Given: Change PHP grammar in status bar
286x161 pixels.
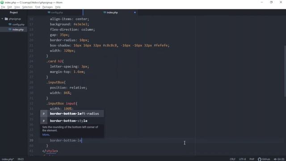Looking at the screenshot, I should [252, 159].
